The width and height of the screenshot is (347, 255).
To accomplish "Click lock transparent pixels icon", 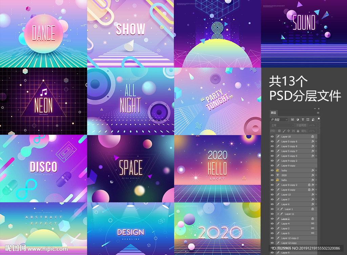I will tap(279, 131).
